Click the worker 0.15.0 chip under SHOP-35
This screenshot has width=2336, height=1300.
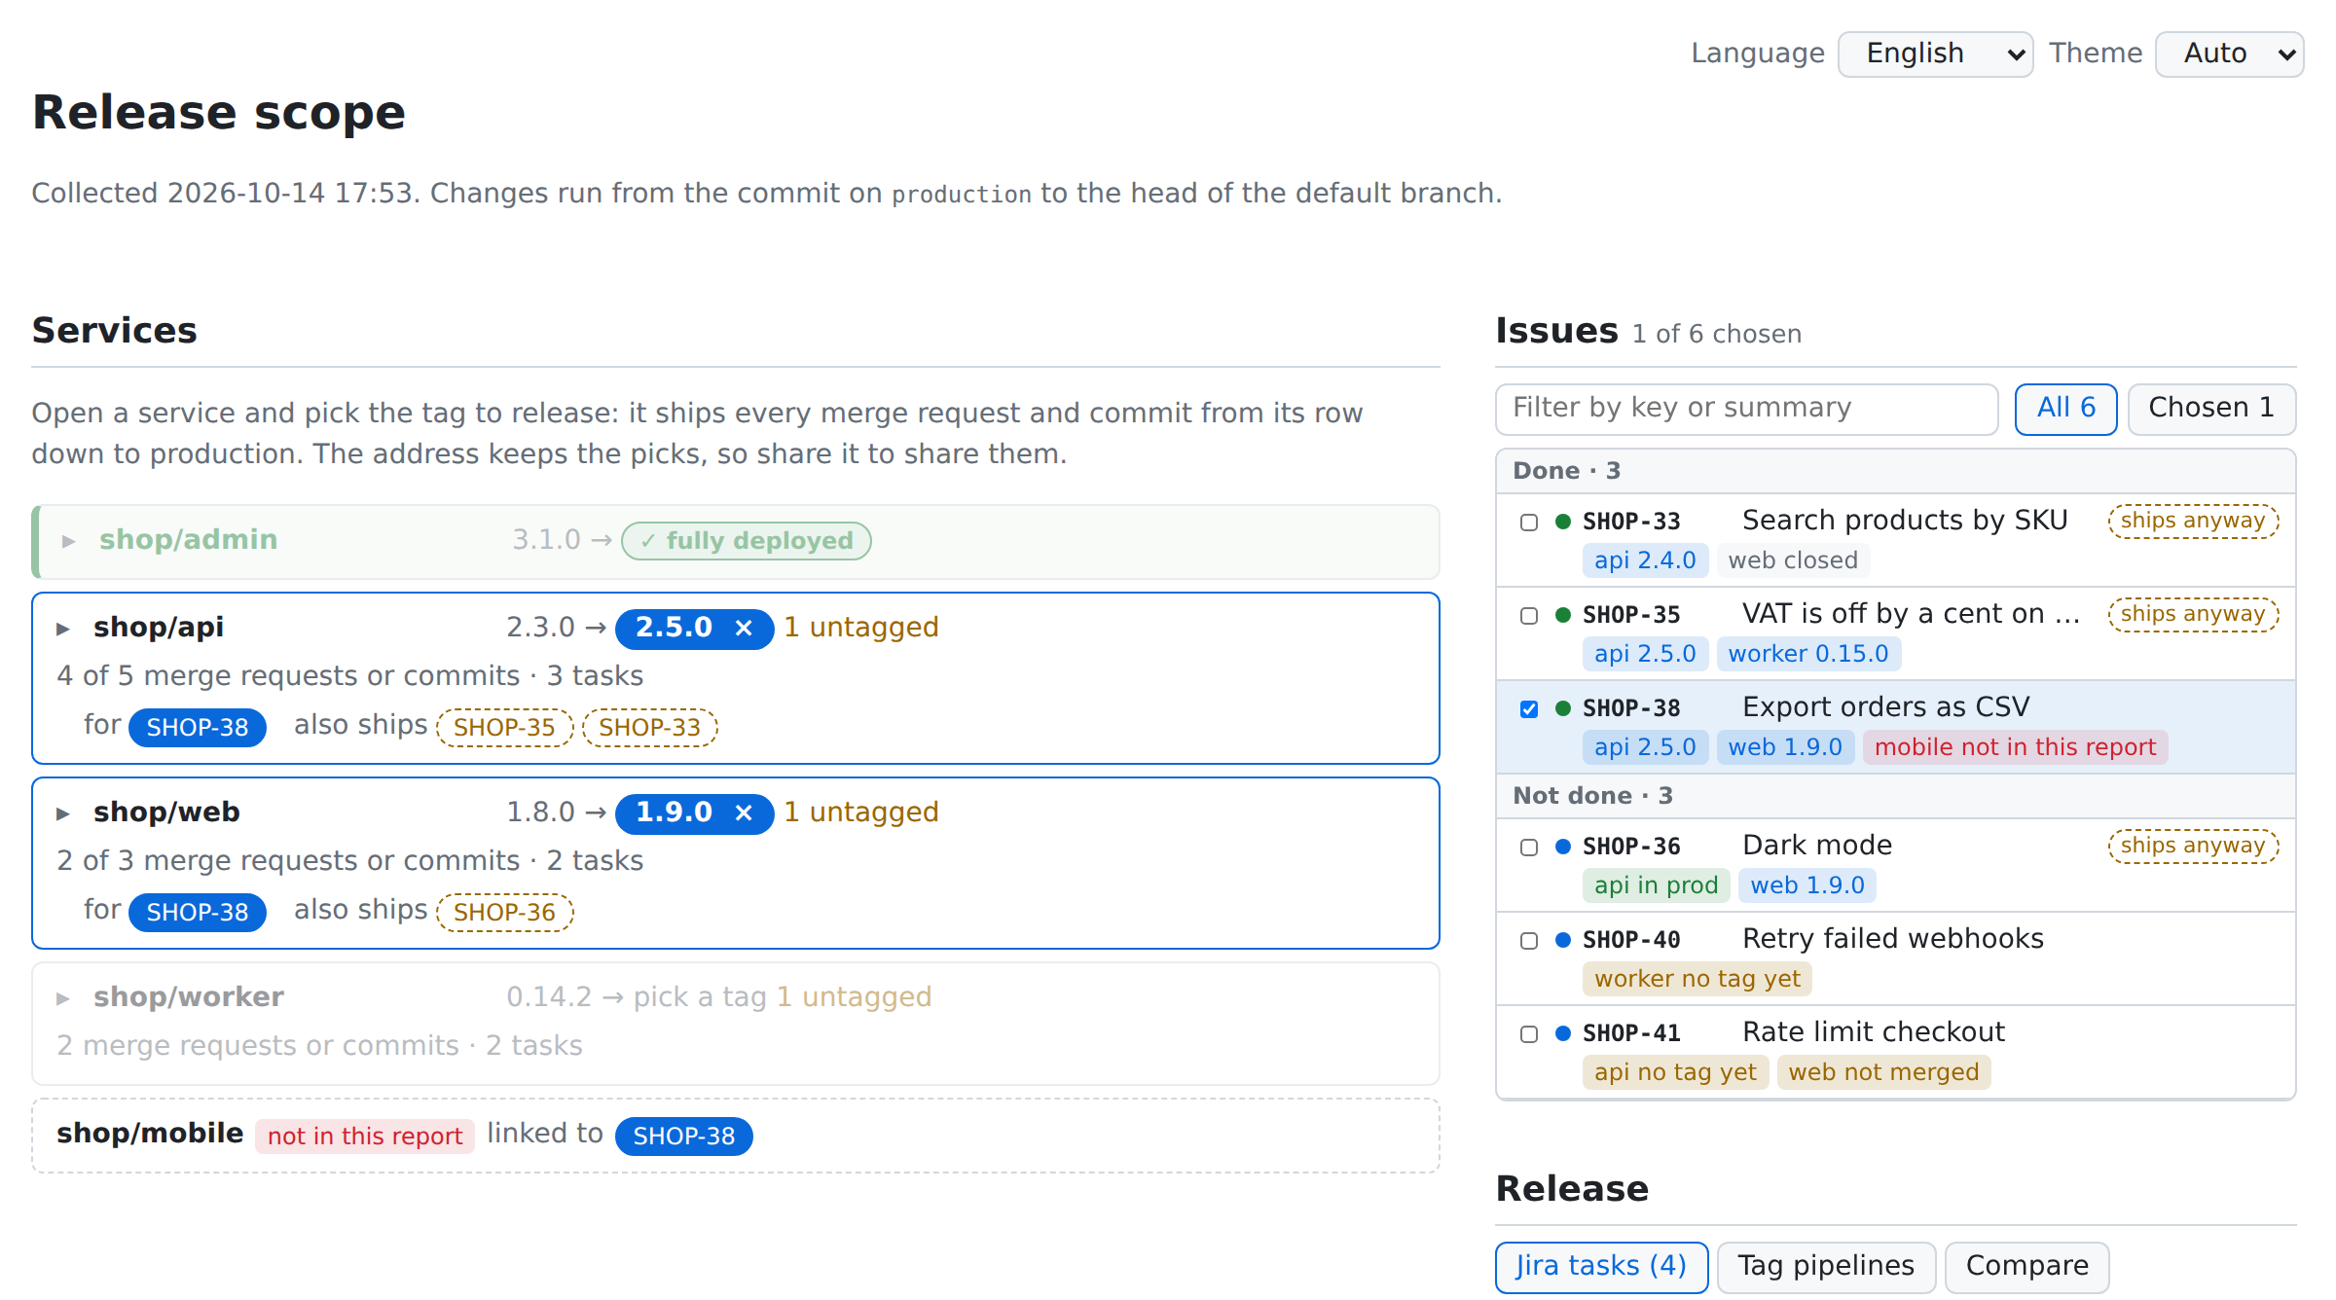(x=1808, y=654)
